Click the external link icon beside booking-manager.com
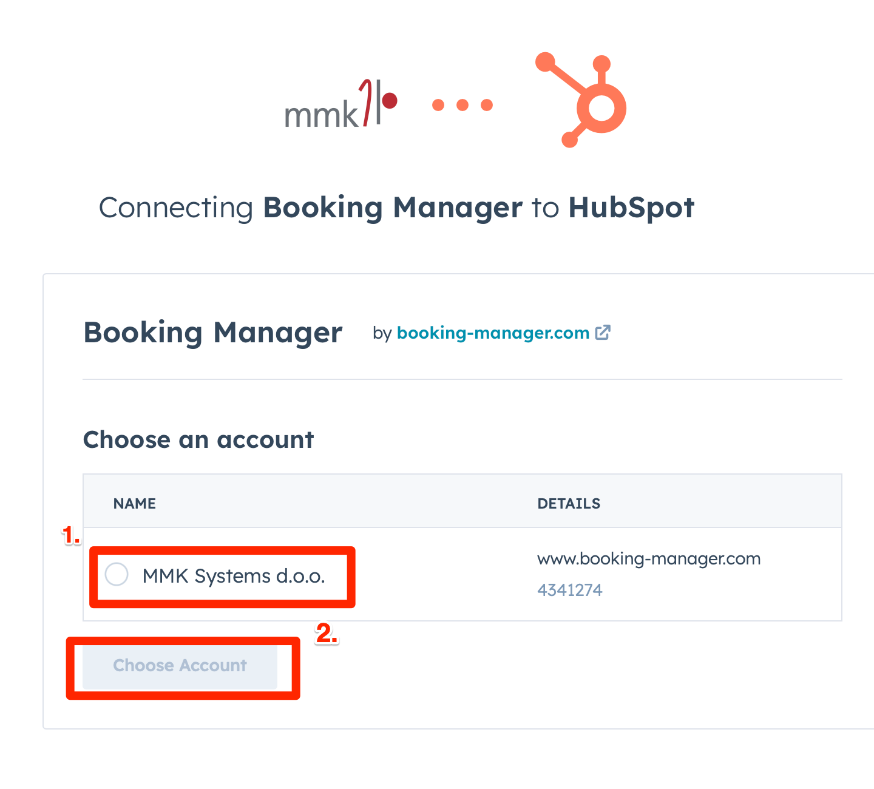 click(603, 333)
